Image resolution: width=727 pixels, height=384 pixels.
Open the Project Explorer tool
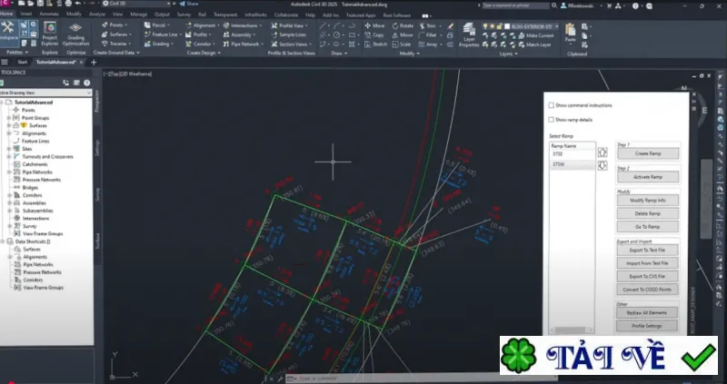click(x=50, y=34)
